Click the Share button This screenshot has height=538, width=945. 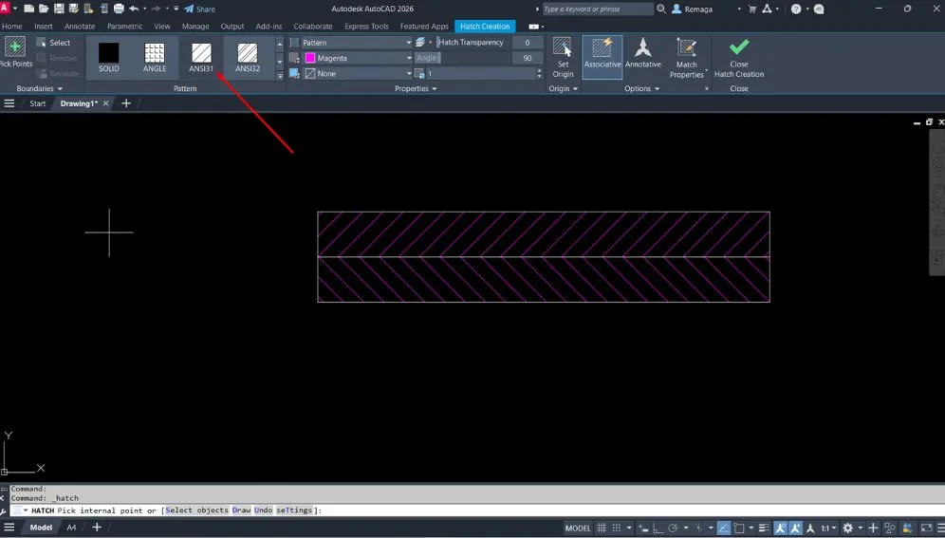coord(199,9)
